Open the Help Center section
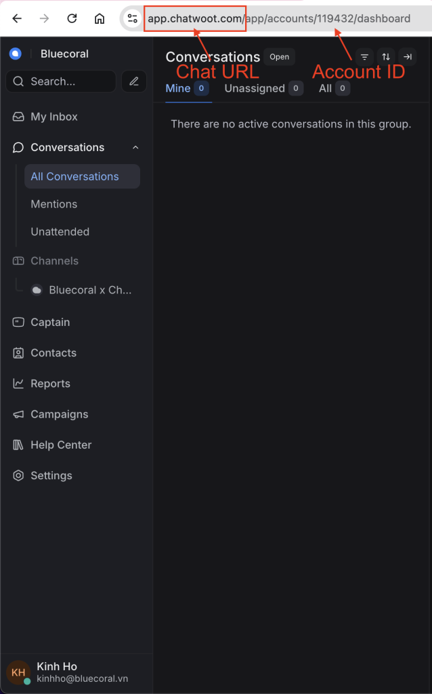 tap(61, 445)
